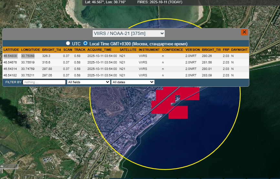
Task: Sort by ACQUIRE_TIME column header
Action: coord(99,50)
